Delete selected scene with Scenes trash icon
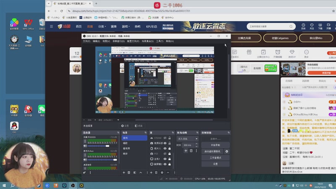This screenshot has height=189, width=336. click(129, 173)
